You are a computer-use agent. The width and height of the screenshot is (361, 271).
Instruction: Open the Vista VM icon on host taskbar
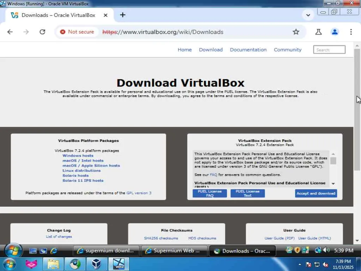coord(118,264)
